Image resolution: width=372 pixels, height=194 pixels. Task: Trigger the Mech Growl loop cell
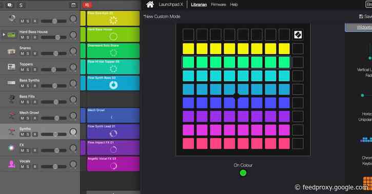click(113, 116)
